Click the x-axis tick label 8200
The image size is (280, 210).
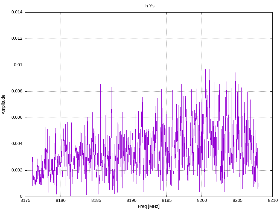pyautogui.click(x=202, y=200)
